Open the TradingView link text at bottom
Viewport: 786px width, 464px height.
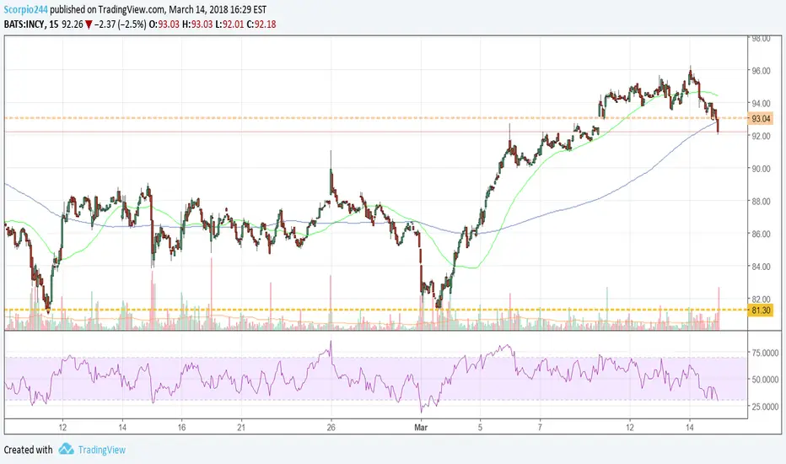point(102,450)
